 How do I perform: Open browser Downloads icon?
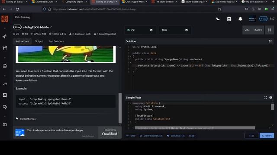(253, 9)
